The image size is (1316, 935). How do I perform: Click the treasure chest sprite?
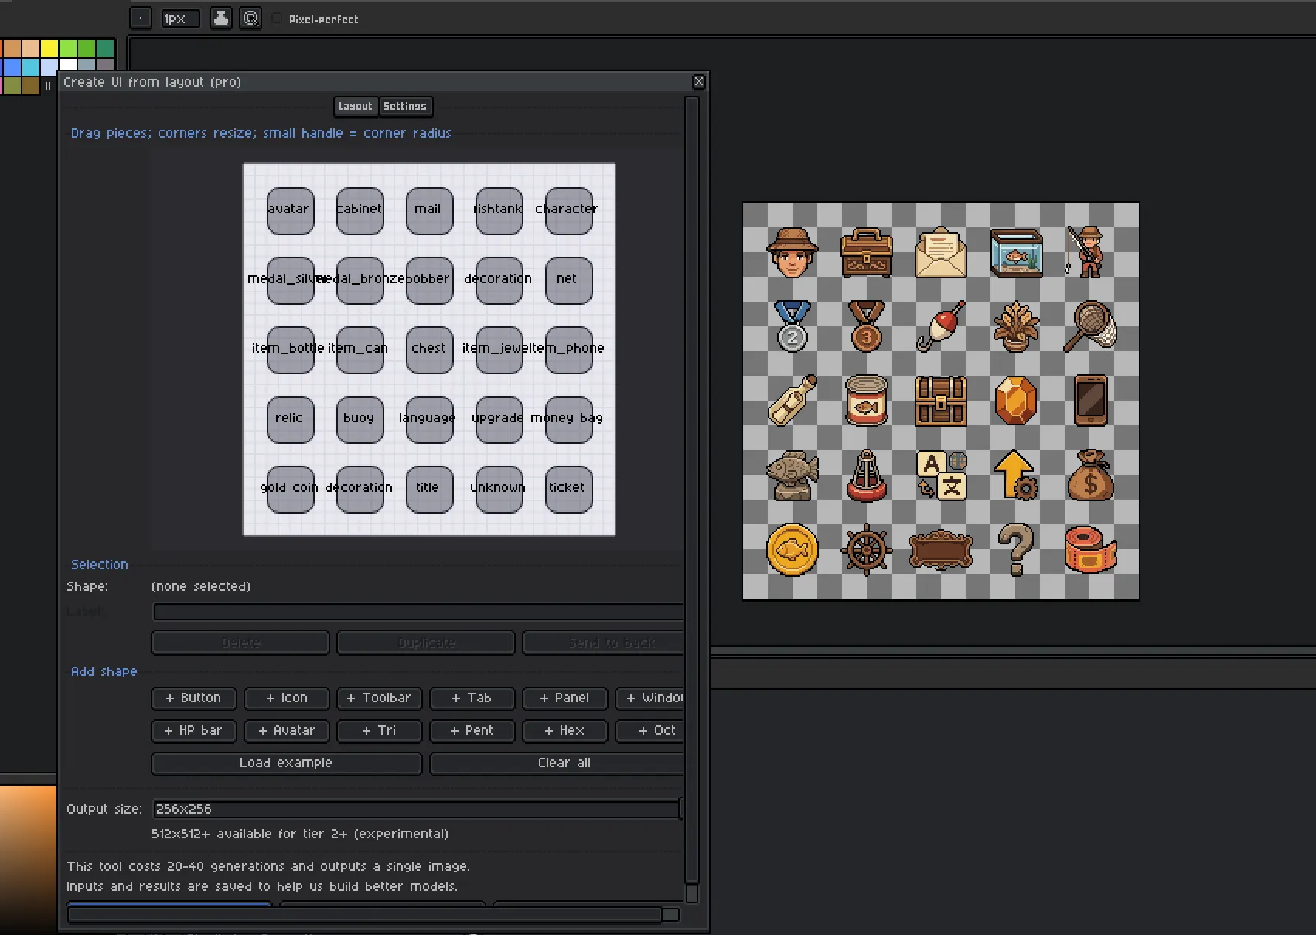point(941,401)
